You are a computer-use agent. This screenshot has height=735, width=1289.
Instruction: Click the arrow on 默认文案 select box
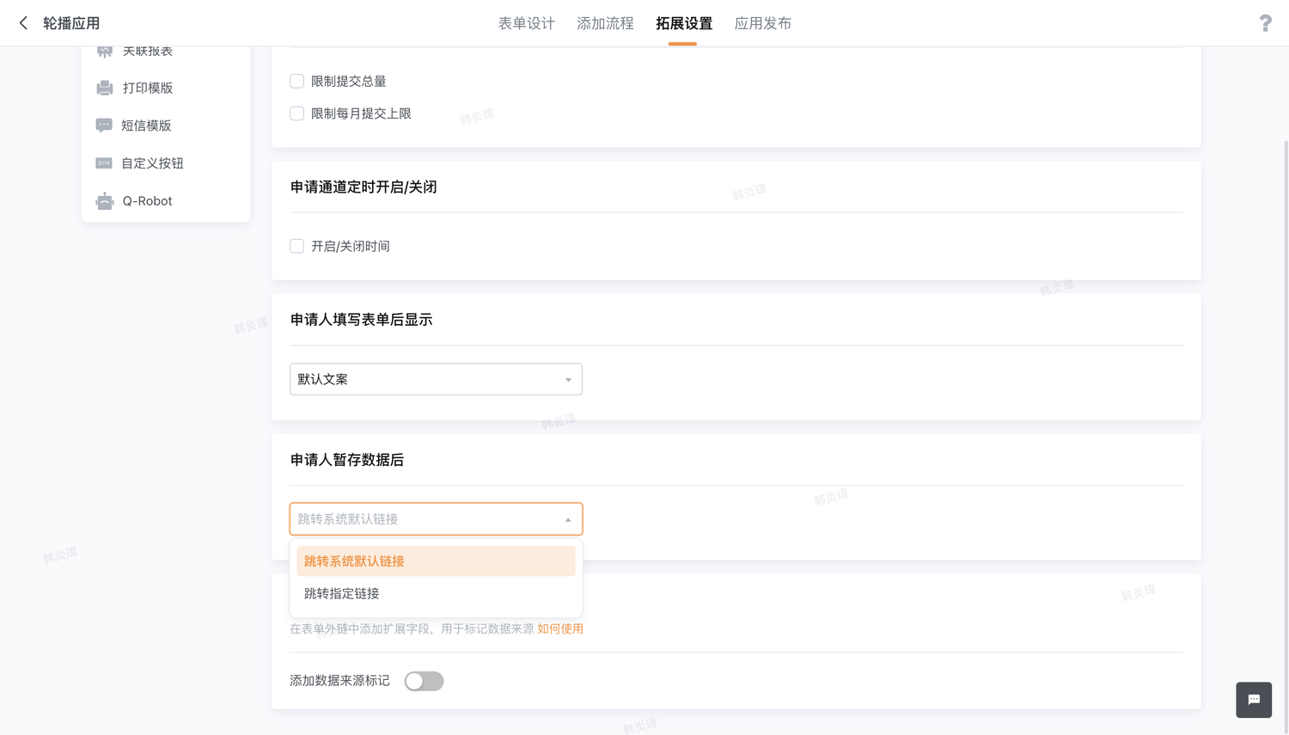(568, 380)
